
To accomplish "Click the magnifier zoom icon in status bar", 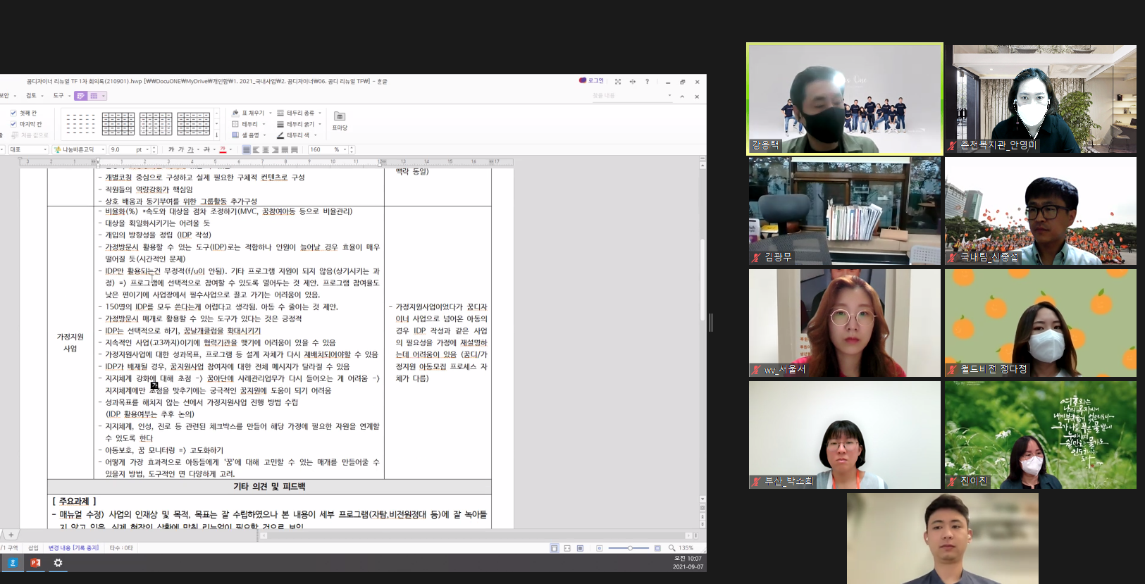I will 672,548.
